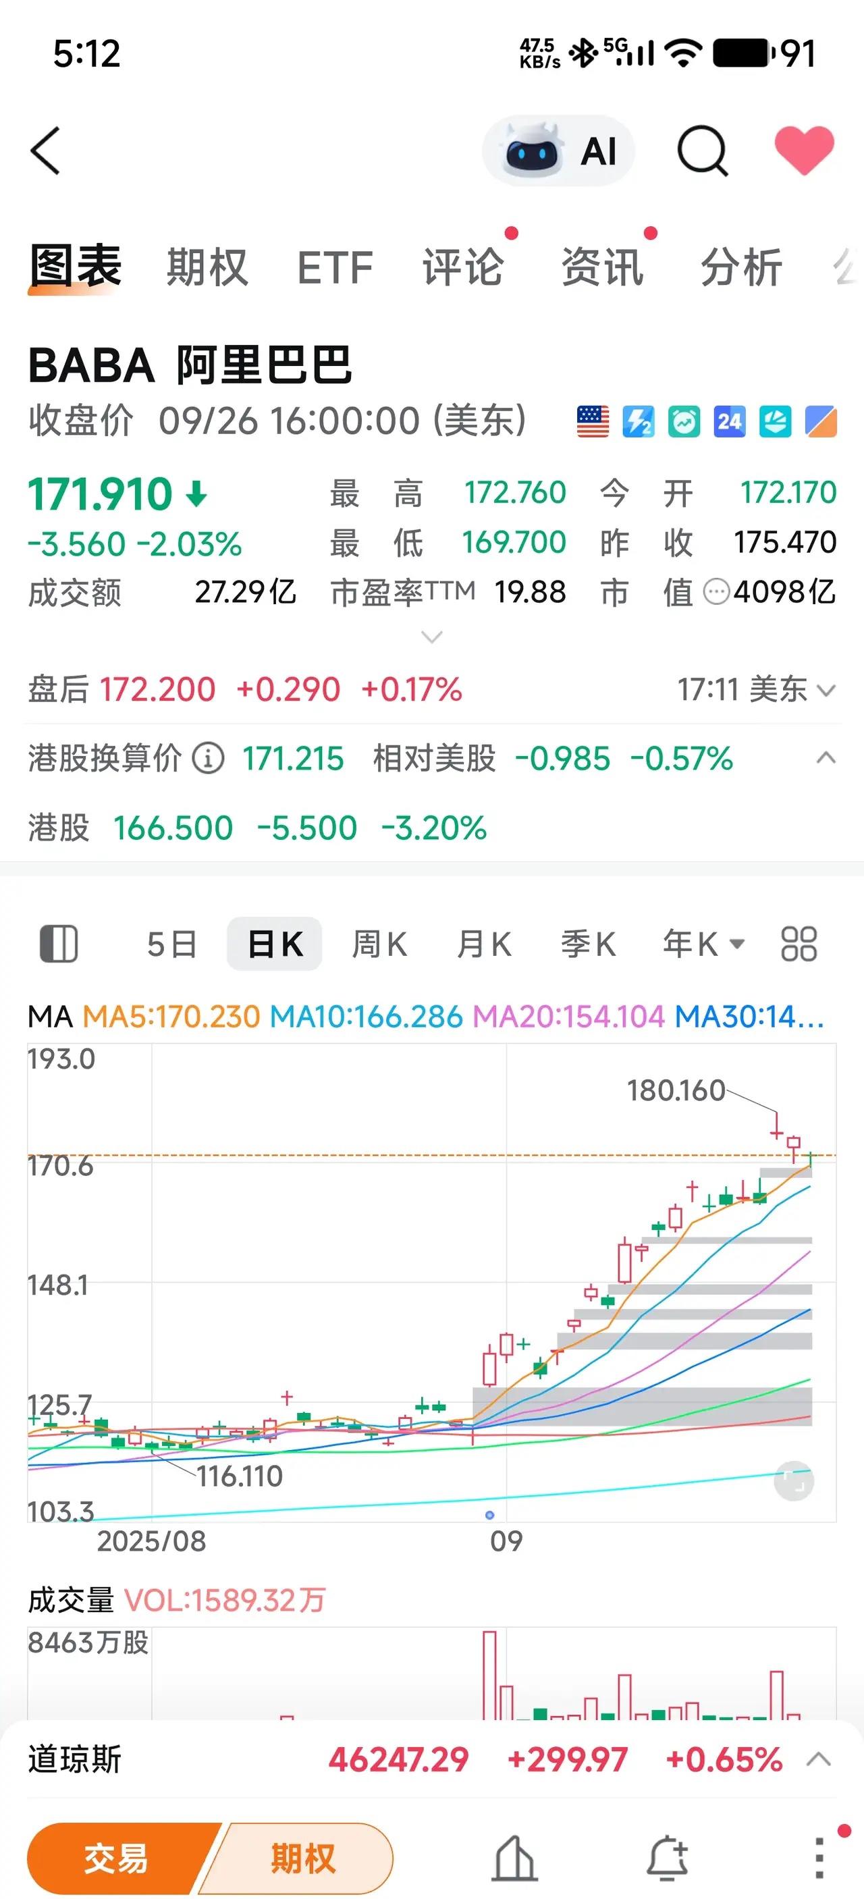This screenshot has height=1899, width=864.
Task: Tap the Bluetooth status icon
Action: [584, 53]
